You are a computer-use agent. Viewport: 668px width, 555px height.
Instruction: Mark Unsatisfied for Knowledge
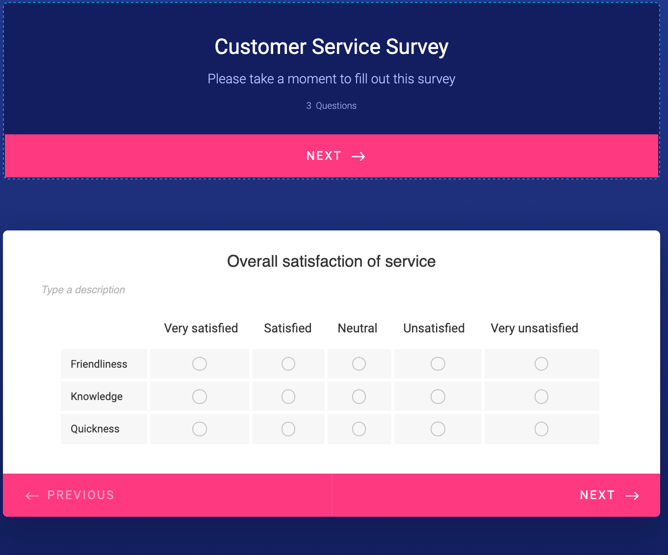click(438, 397)
